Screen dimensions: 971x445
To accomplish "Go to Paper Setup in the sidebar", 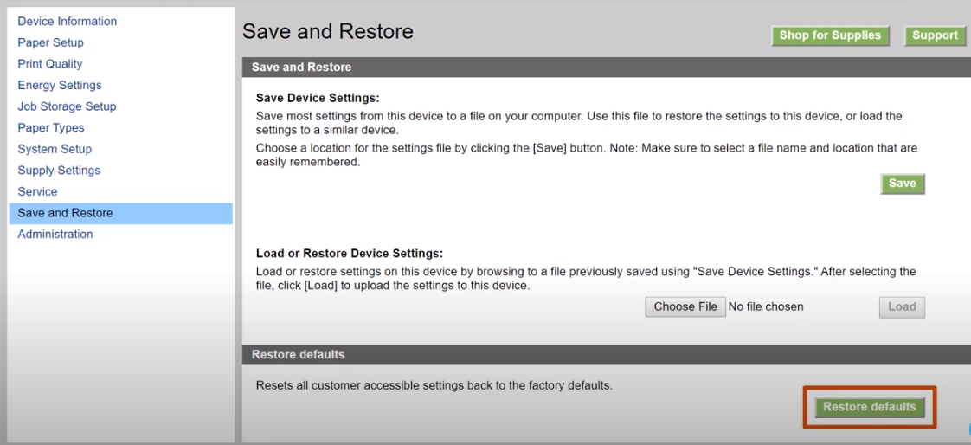I will tap(50, 42).
